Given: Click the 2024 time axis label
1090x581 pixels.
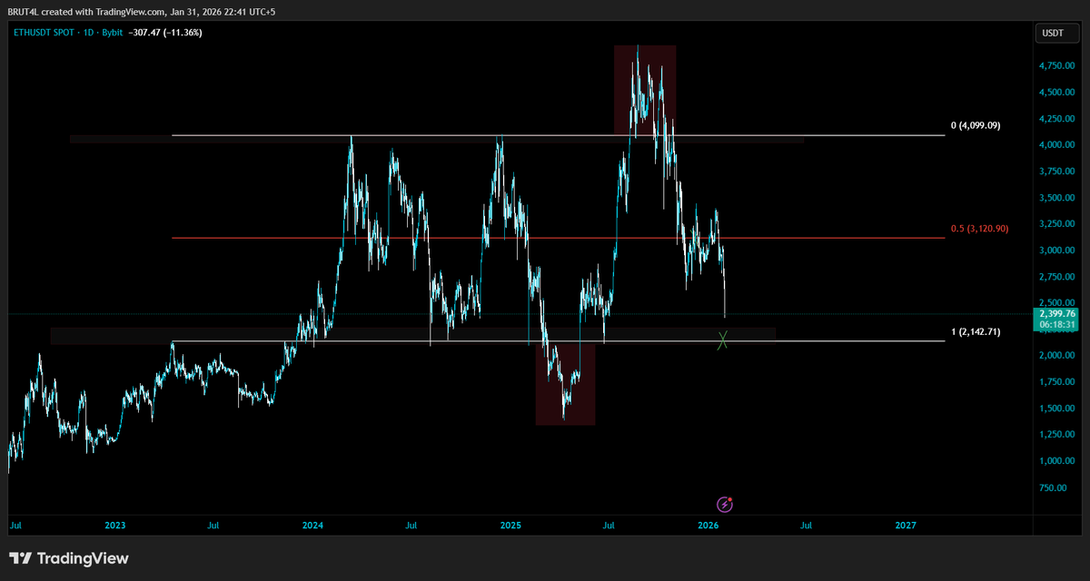Looking at the screenshot, I should [312, 525].
